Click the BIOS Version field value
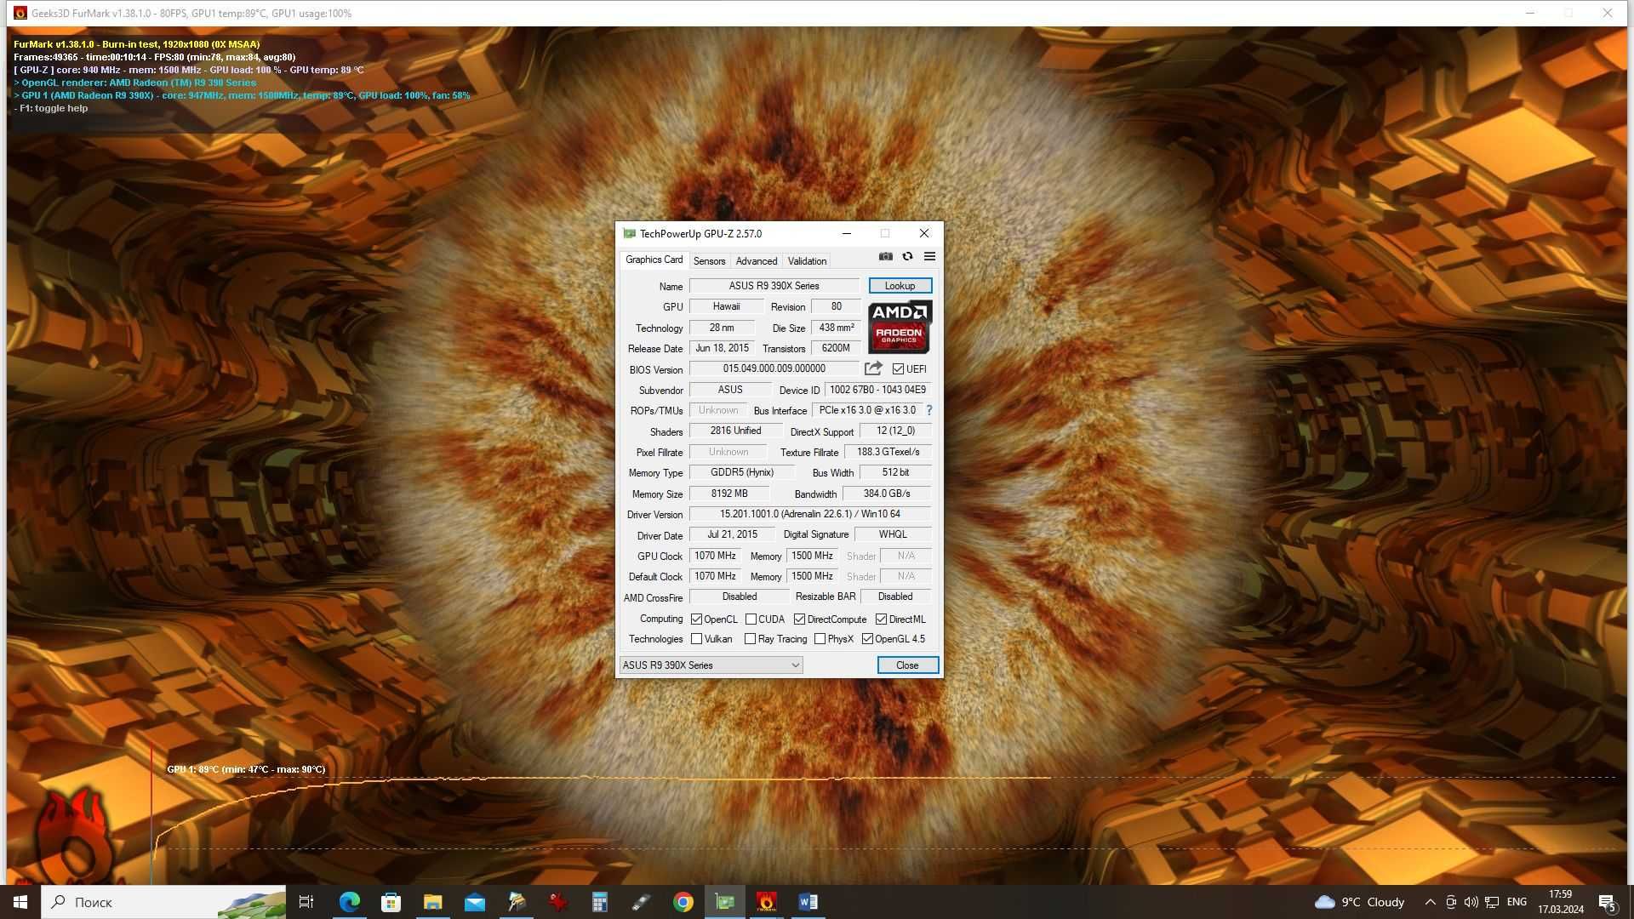This screenshot has width=1634, height=919. point(774,368)
